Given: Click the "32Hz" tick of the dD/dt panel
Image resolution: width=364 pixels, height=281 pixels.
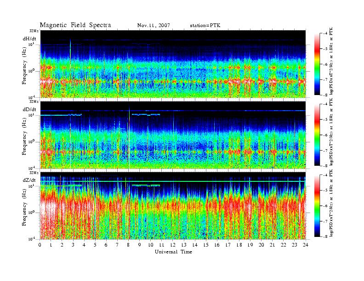Looking at the screenshot, I should click(x=34, y=101).
